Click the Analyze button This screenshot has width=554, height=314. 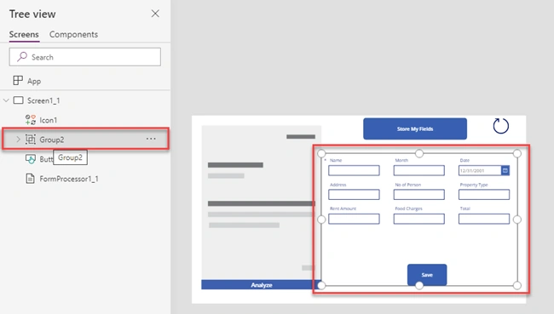(x=261, y=285)
